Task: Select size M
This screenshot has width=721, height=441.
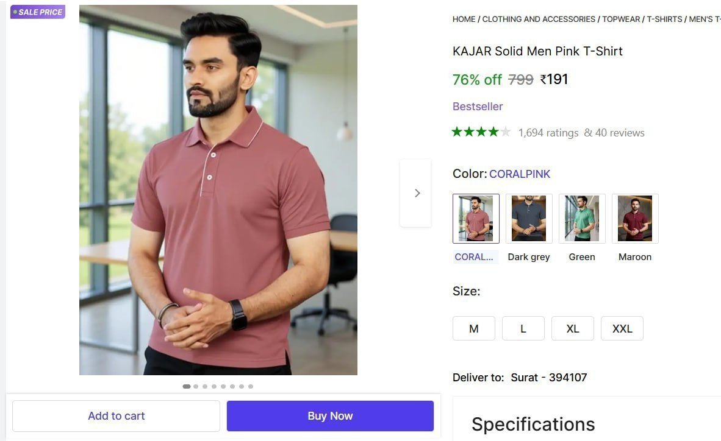Action: click(x=473, y=328)
